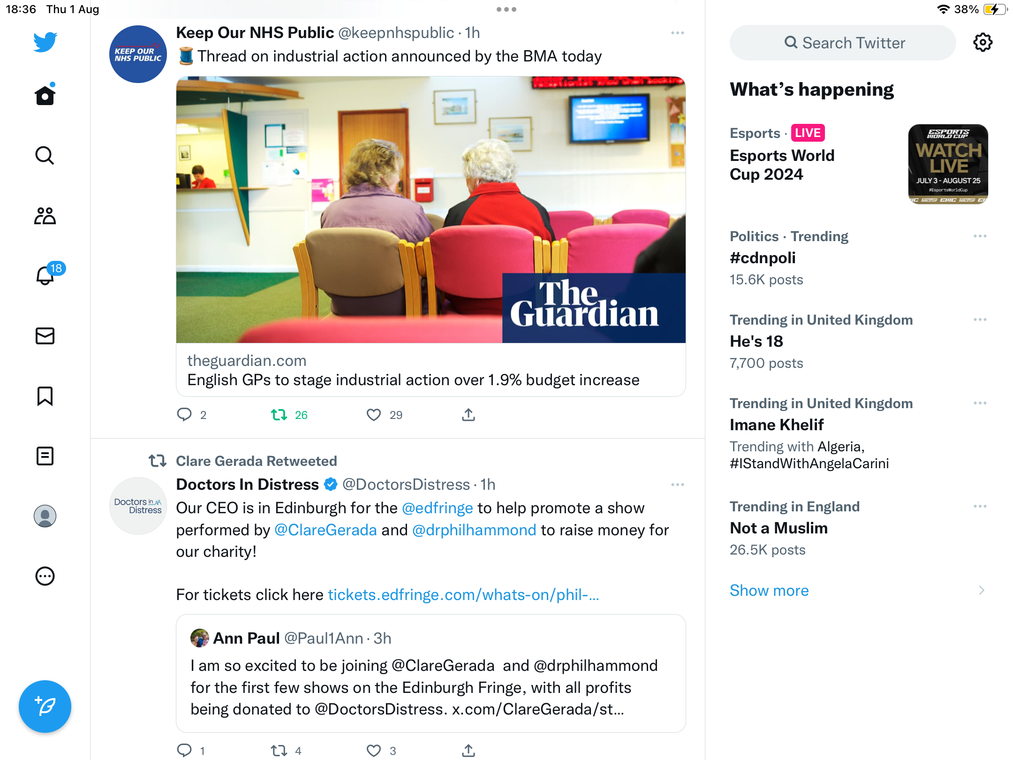Open Notifications bell with 18 badge
Screen dimensions: 1013x760
coord(45,275)
